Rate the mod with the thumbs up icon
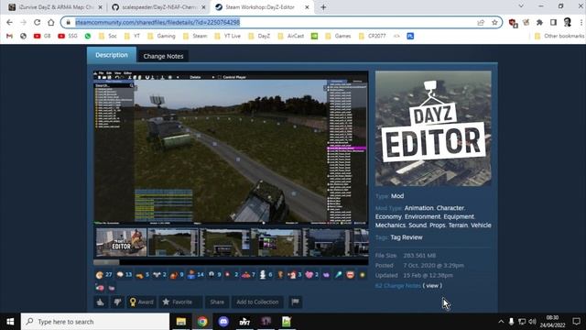586x330 pixels. [100, 302]
